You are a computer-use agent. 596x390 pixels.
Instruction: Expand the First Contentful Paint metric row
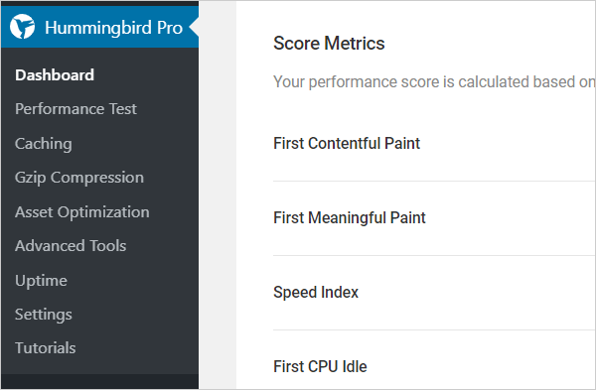point(434,144)
